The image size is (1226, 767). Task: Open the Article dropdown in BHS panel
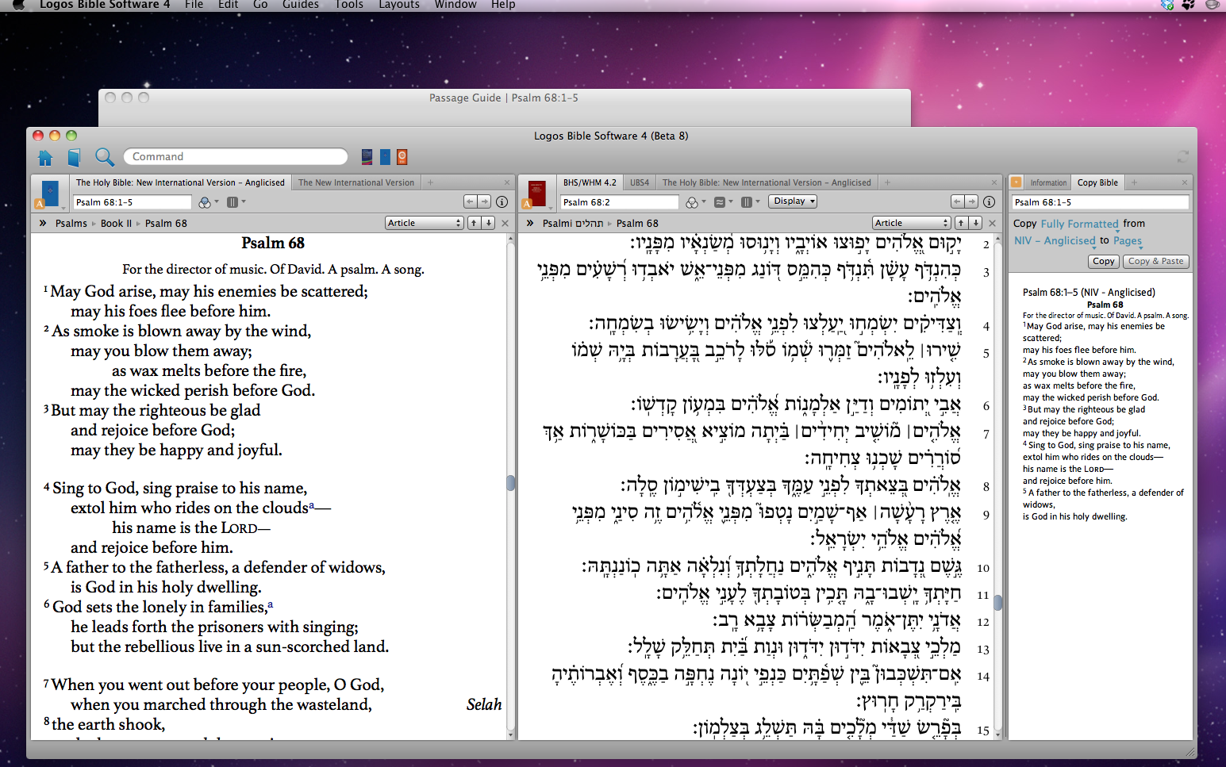pos(912,223)
